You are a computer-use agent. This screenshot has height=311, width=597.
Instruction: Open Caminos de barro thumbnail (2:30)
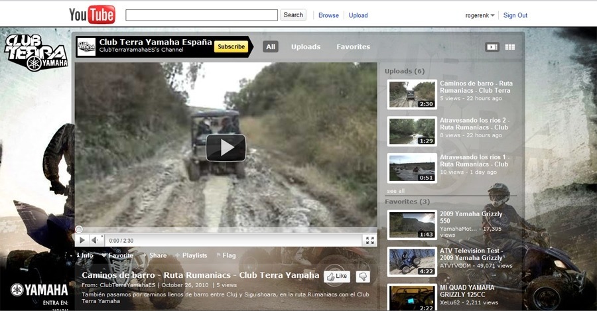click(411, 94)
